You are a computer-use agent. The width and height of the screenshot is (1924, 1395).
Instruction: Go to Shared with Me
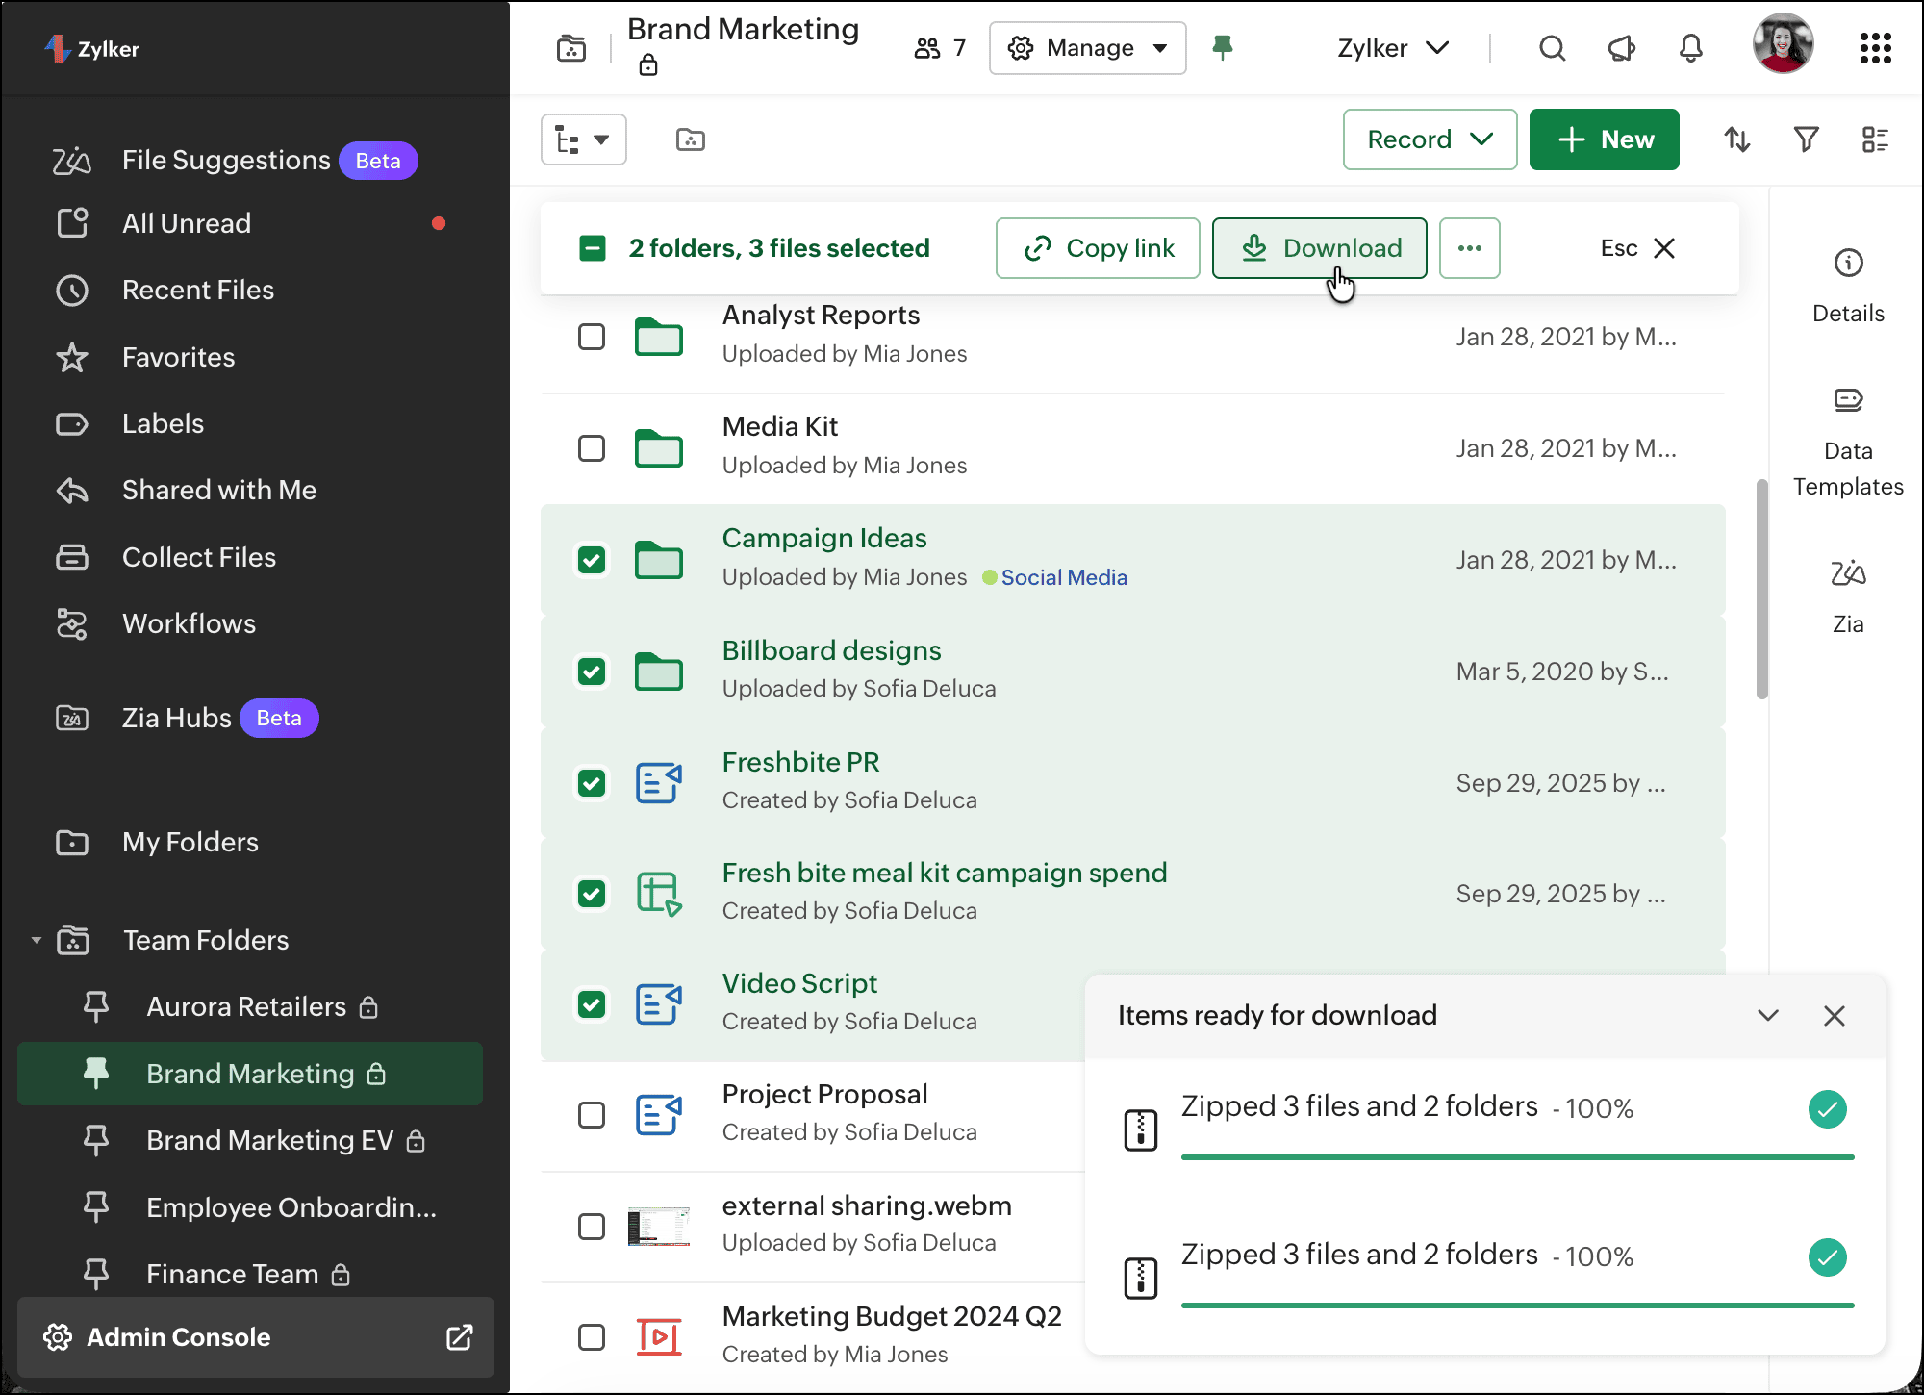click(218, 490)
